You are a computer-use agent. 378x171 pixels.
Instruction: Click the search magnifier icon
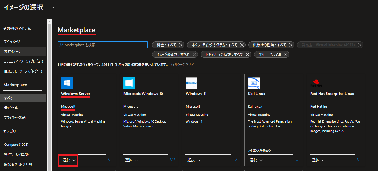(x=61, y=45)
